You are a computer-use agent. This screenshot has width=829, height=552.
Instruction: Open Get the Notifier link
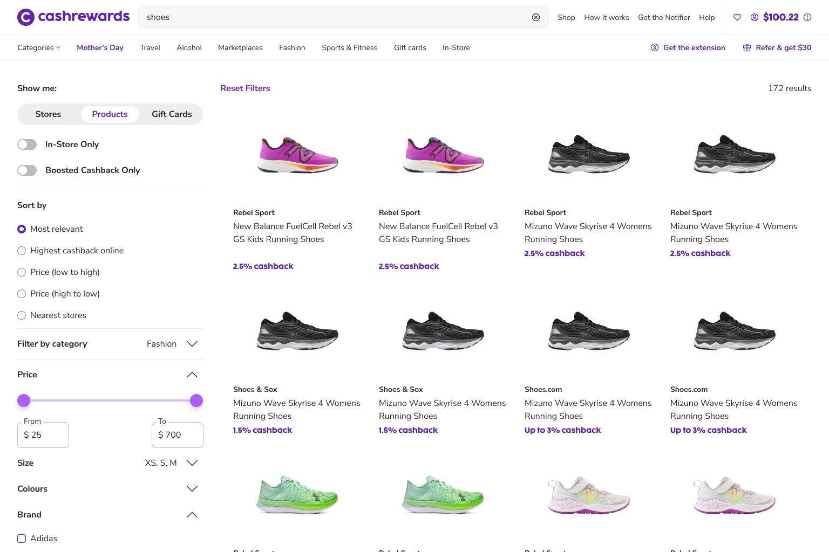point(664,17)
